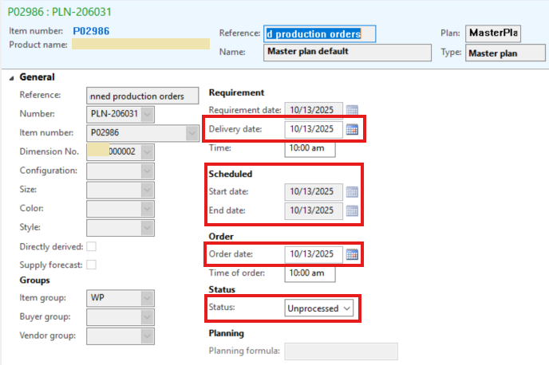Collapse the General section triangle
This screenshot has height=365, width=549.
point(11,78)
